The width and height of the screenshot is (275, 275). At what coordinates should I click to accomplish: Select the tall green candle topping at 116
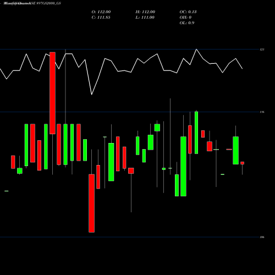click(196, 133)
